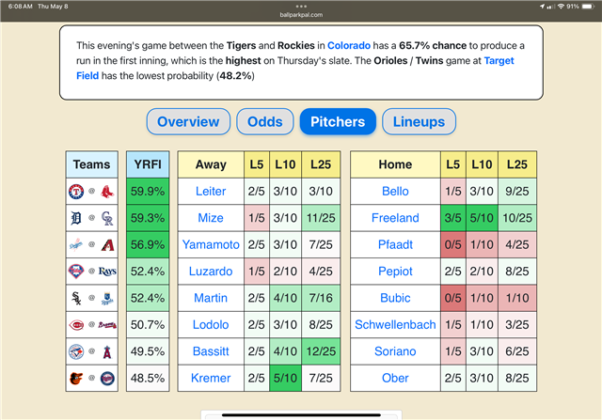Open pitcher Martin's page

click(211, 298)
